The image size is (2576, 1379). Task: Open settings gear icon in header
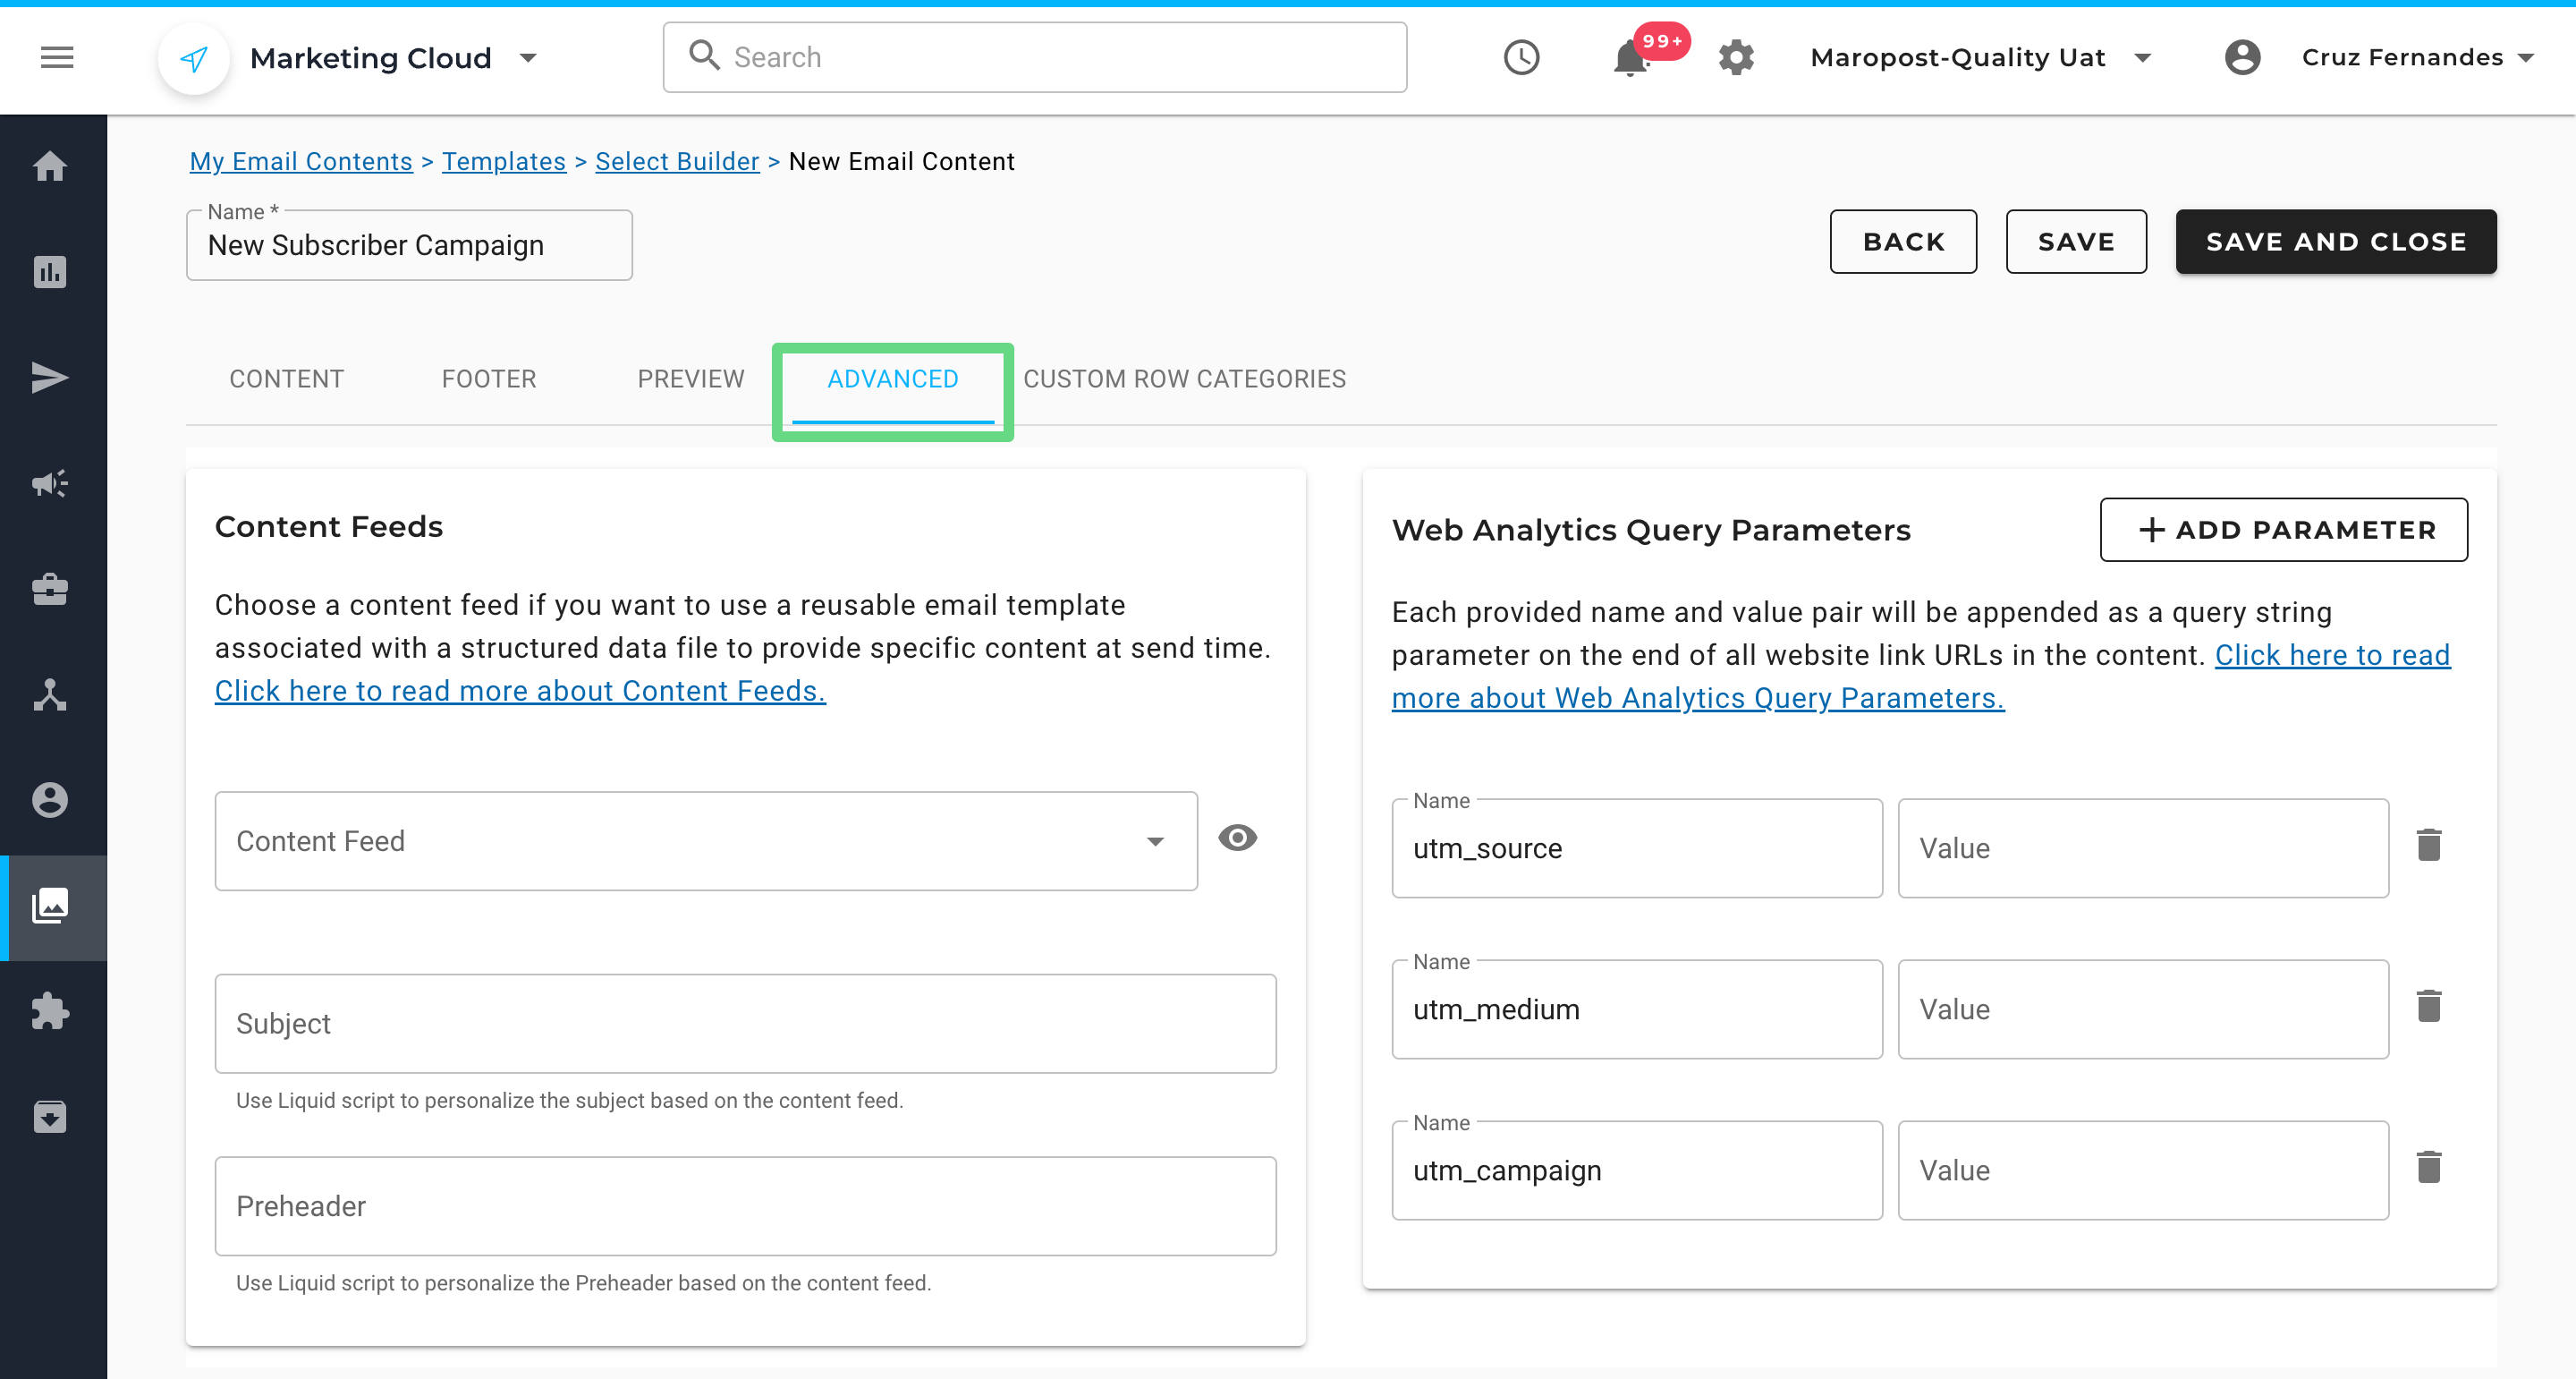click(1736, 57)
